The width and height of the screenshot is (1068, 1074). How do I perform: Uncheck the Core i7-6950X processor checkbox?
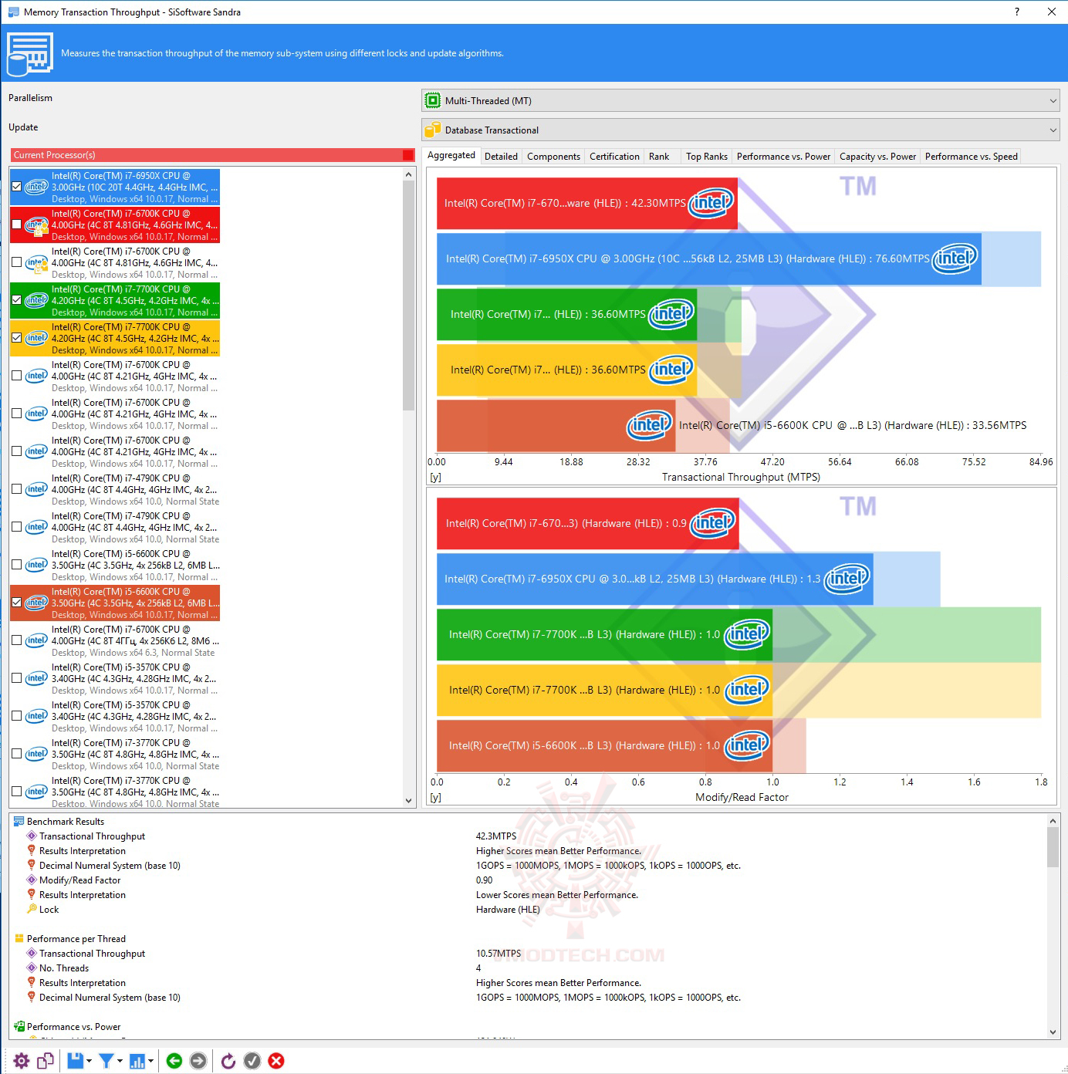[16, 187]
